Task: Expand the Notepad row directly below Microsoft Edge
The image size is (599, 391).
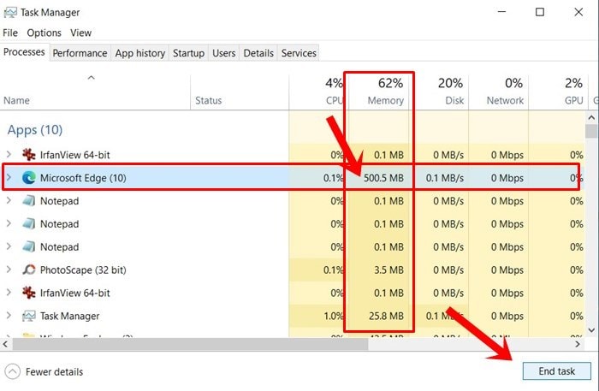Action: pos(9,201)
